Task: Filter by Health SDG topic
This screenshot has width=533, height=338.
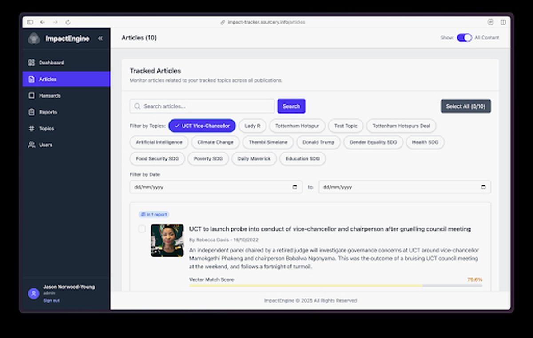Action: [425, 142]
